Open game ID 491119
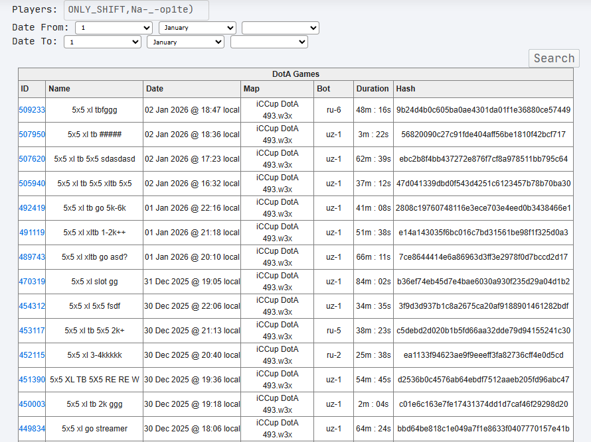This screenshot has height=442, width=591. coord(32,233)
